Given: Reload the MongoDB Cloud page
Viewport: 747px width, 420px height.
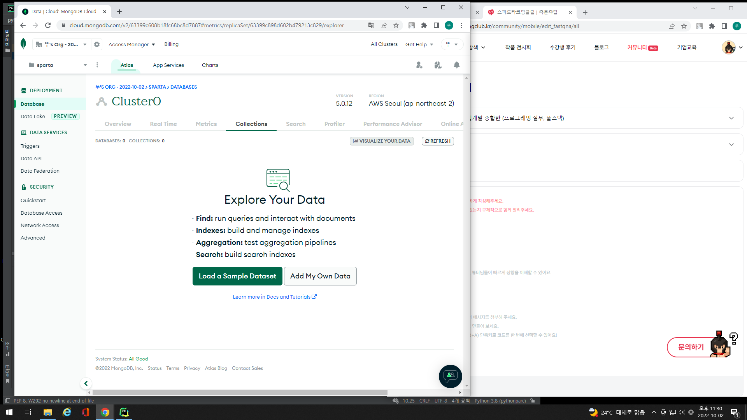Looking at the screenshot, I should (x=48, y=25).
